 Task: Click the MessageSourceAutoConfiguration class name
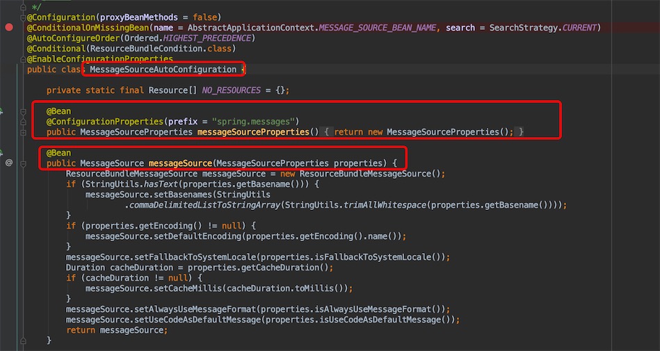[x=163, y=70]
